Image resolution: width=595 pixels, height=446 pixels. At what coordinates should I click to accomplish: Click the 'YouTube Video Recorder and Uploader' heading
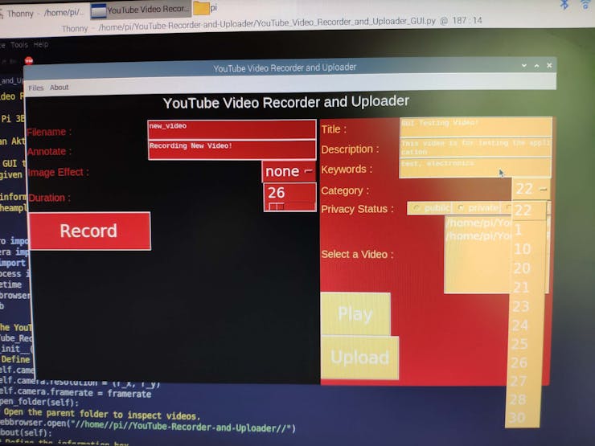(x=285, y=102)
